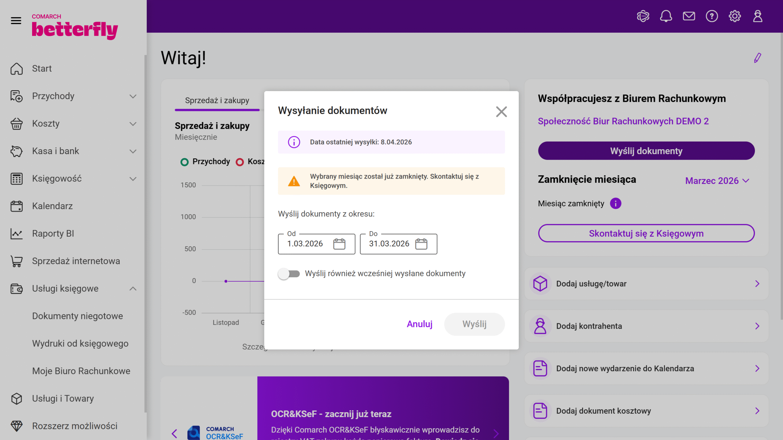The height and width of the screenshot is (440, 783).
Task: Expand the Przychody sidebar section
Action: [x=133, y=96]
